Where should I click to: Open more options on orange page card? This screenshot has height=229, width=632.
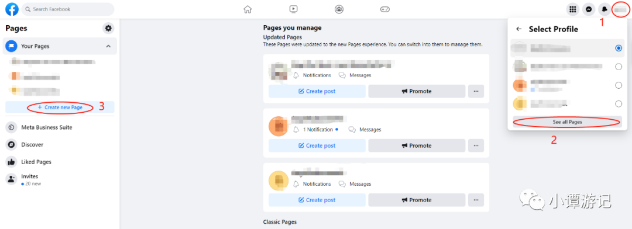(476, 145)
